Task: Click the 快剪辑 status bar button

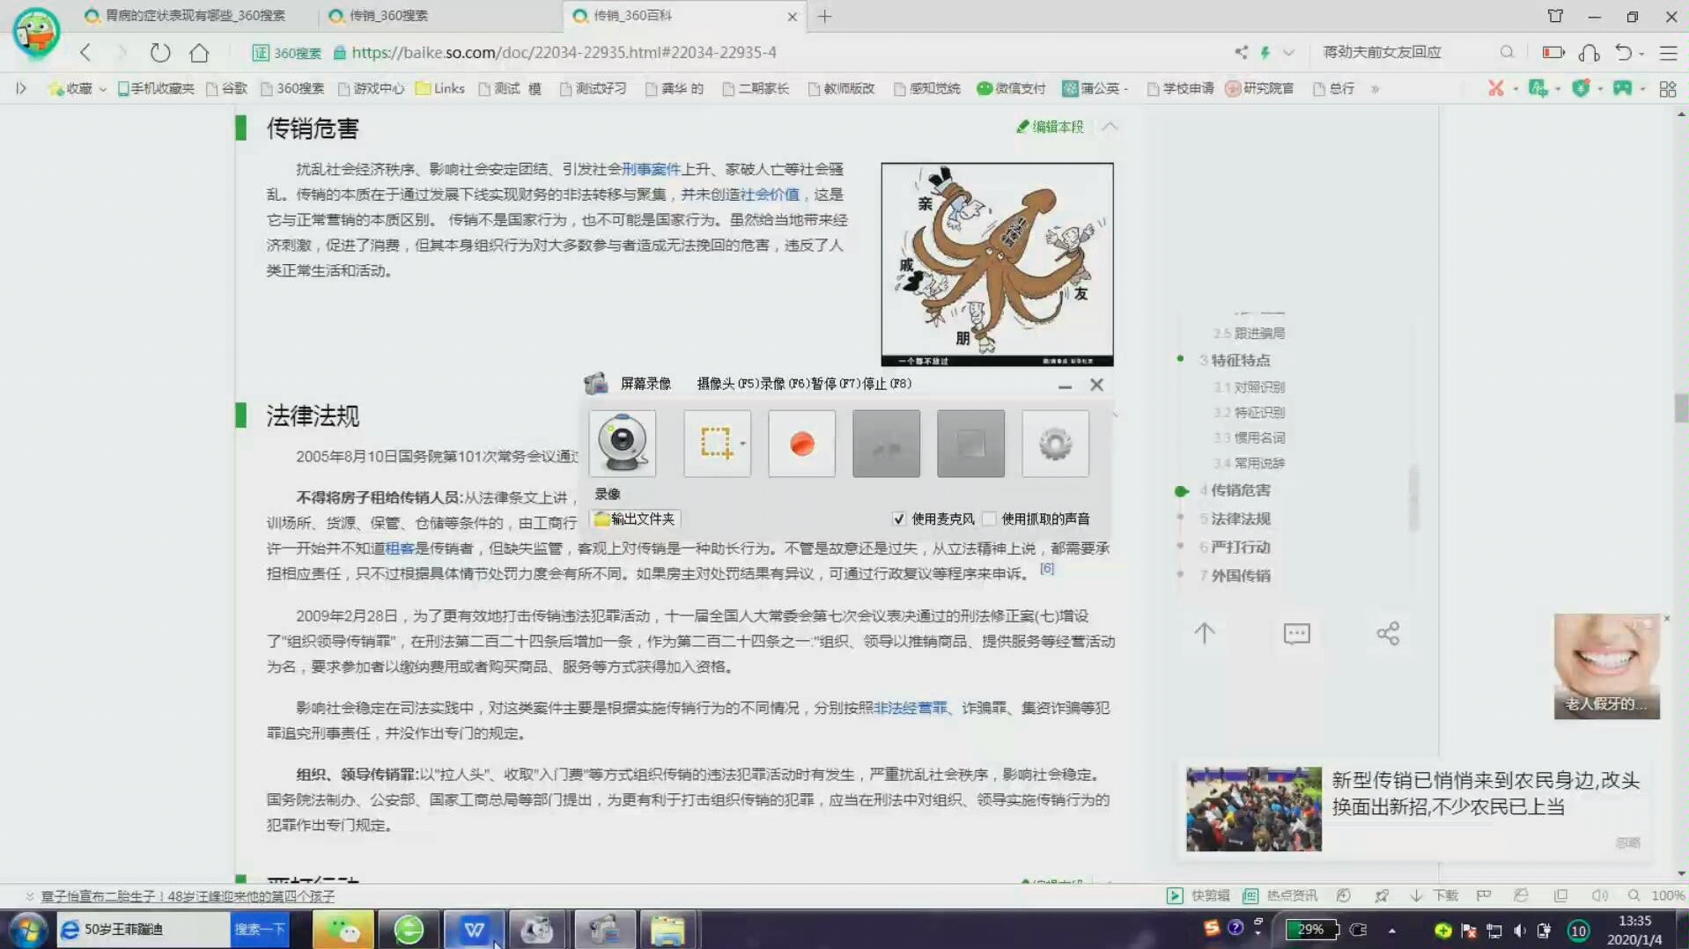Action: coord(1199,895)
